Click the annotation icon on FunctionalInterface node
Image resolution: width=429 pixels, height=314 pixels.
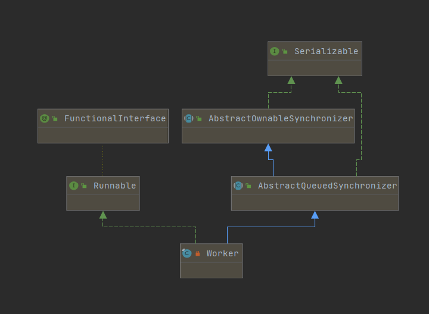45,118
